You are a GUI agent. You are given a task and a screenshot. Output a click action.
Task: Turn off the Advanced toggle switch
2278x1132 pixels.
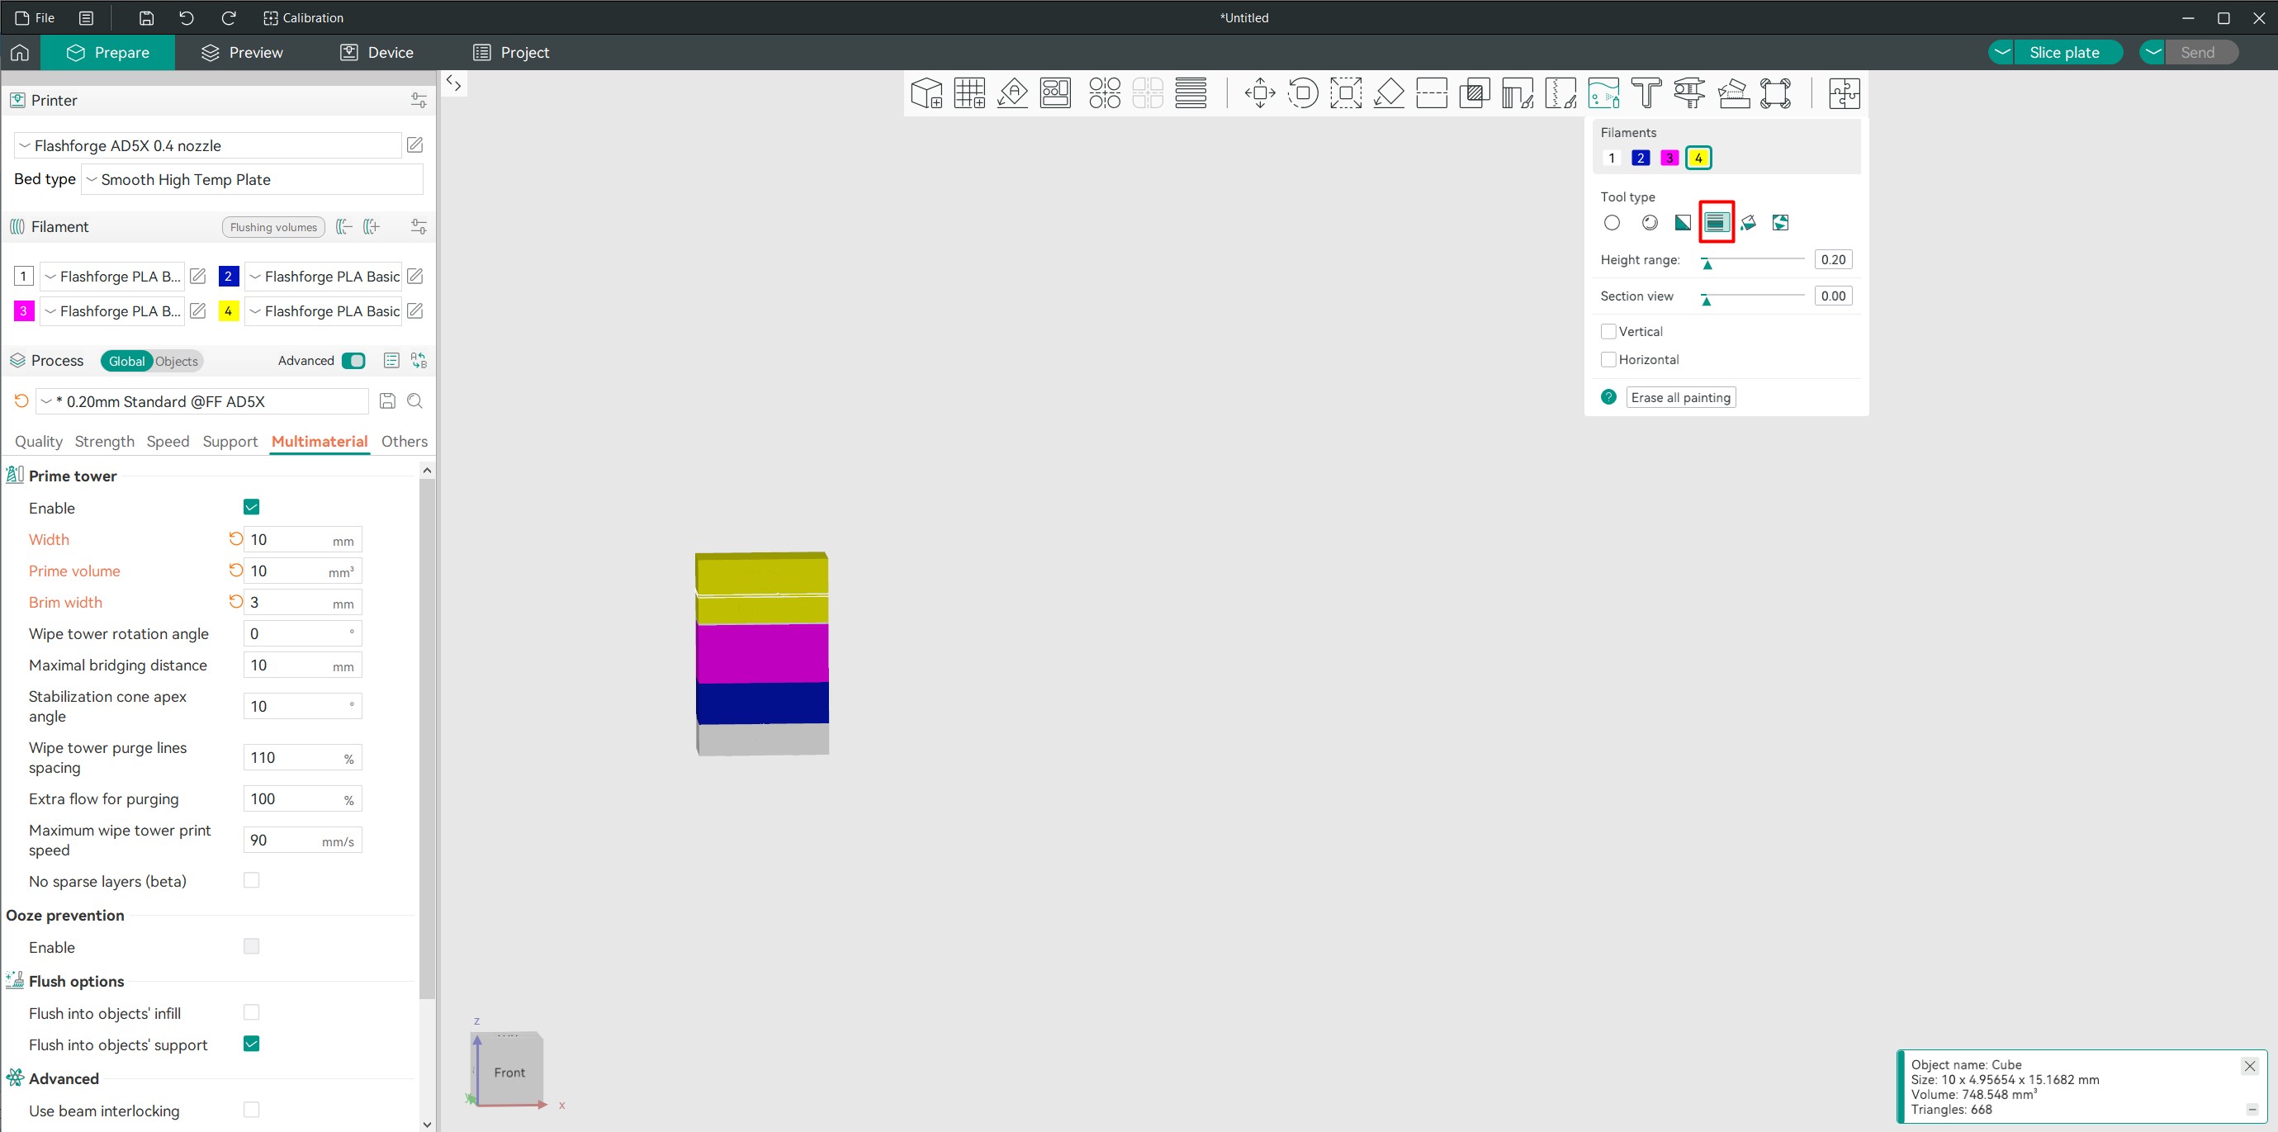pyautogui.click(x=353, y=361)
